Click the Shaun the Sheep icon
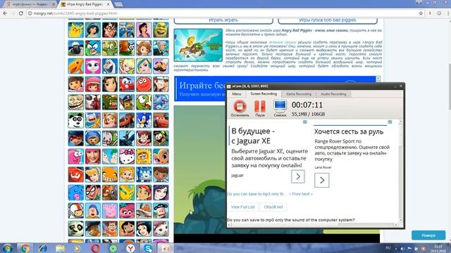 coord(76,48)
